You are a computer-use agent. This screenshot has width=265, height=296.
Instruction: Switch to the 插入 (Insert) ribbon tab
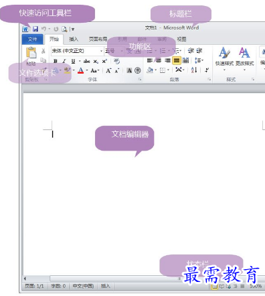[74, 40]
